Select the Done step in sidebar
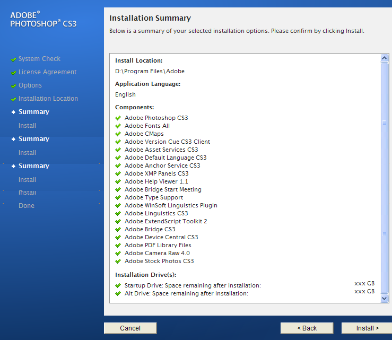The image size is (392, 340). [x=27, y=205]
